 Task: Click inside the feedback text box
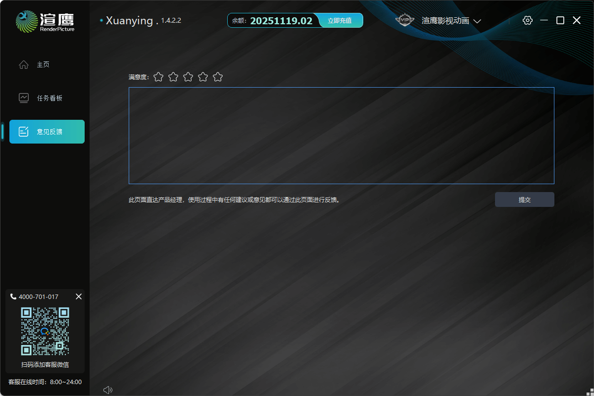341,135
